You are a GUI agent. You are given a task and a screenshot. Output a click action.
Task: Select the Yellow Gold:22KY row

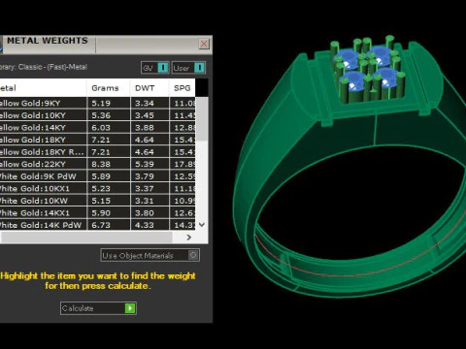pos(97,164)
